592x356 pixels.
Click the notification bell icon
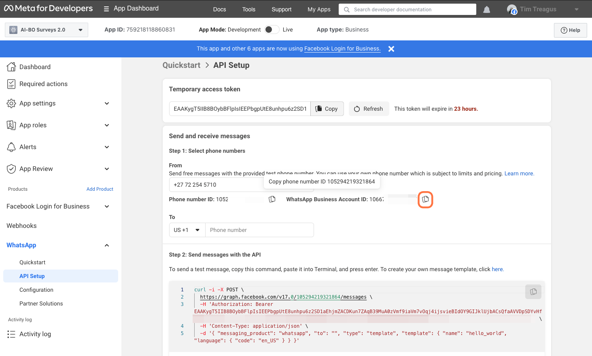tap(487, 9)
